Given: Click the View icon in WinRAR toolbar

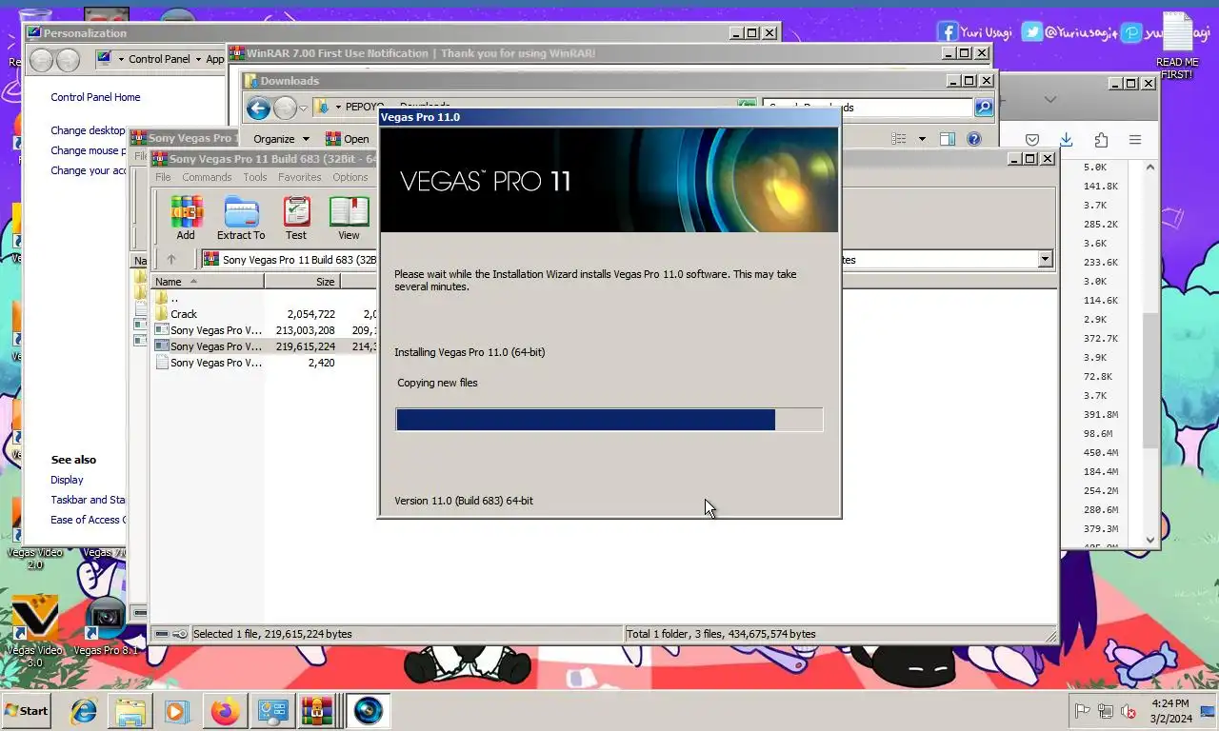Looking at the screenshot, I should click(349, 218).
